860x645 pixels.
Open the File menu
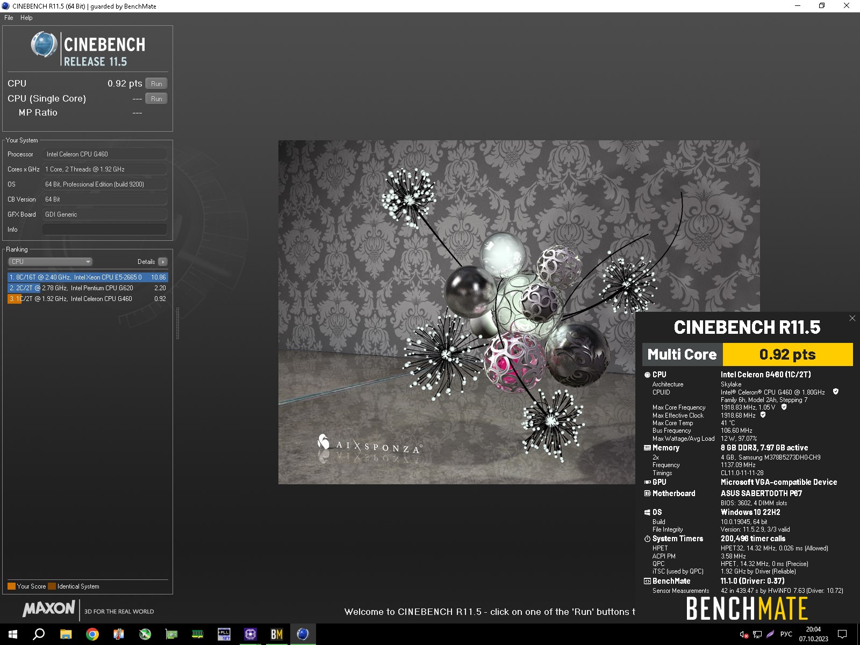point(9,18)
